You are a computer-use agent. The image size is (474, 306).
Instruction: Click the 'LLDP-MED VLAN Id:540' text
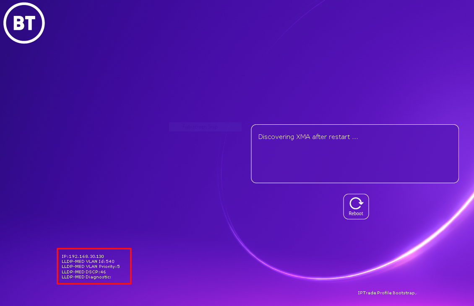(x=88, y=261)
